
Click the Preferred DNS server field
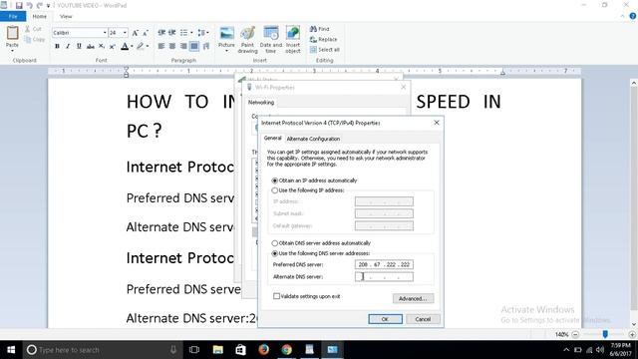(384, 264)
